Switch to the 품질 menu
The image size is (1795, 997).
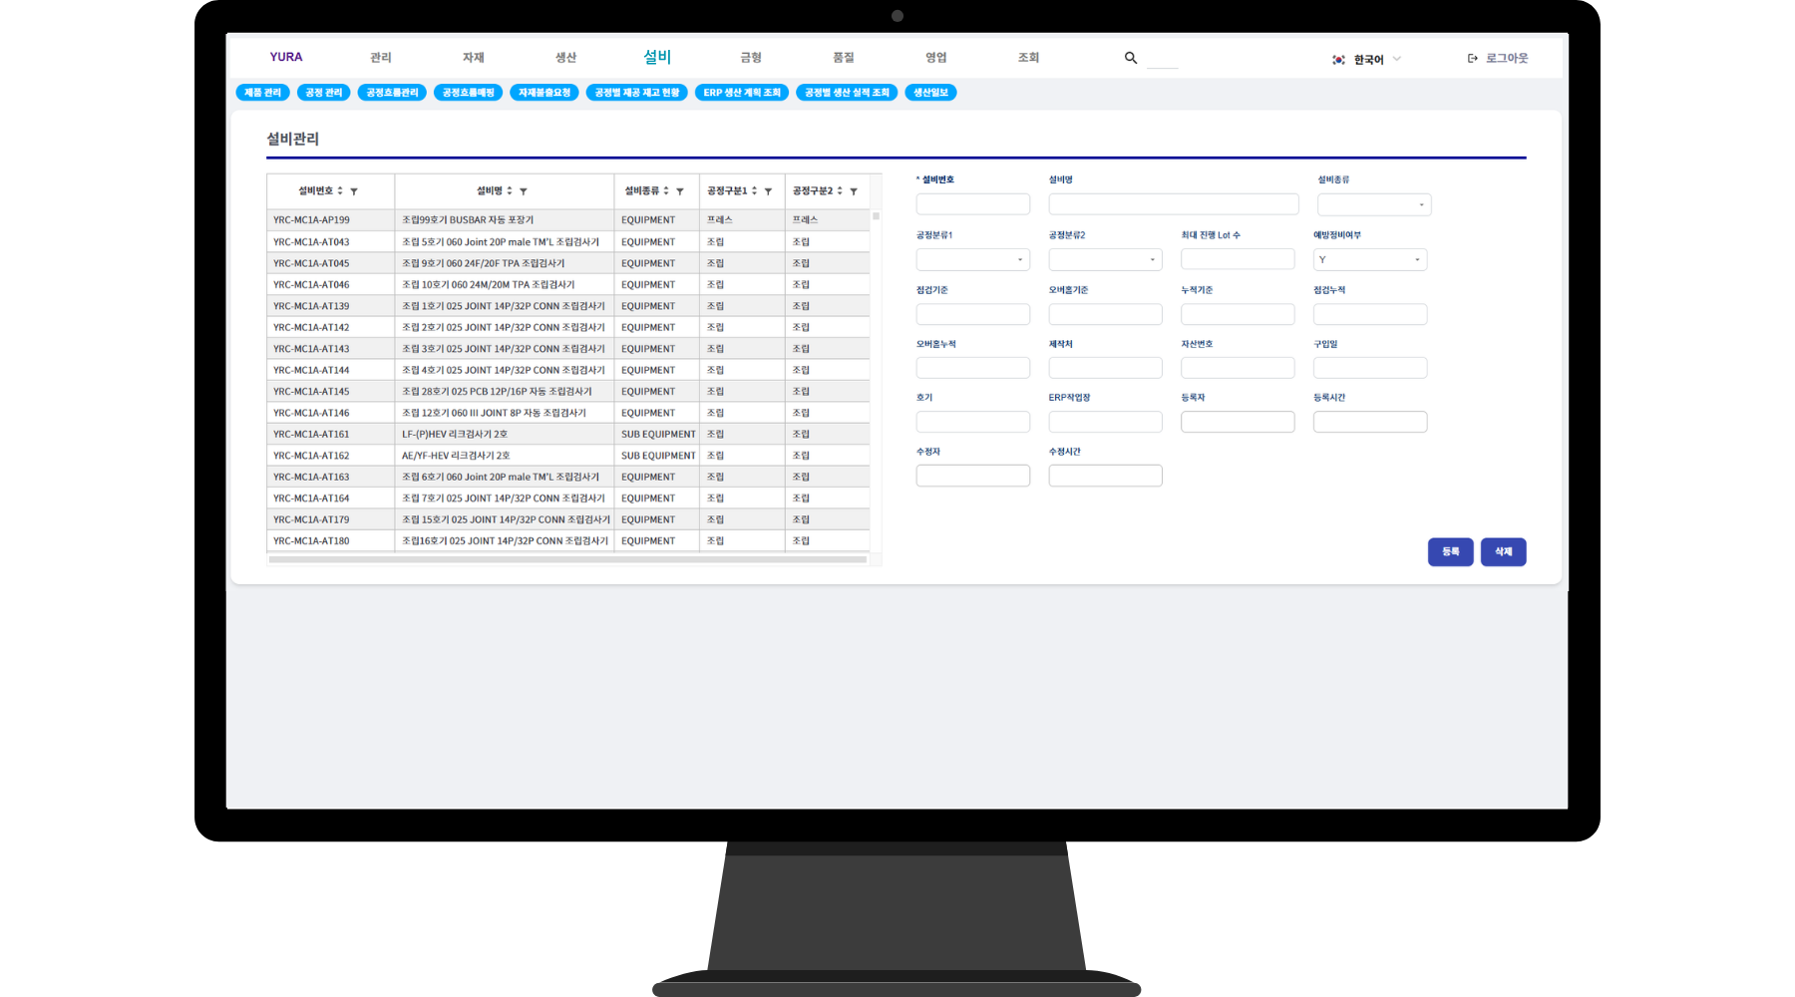844,58
